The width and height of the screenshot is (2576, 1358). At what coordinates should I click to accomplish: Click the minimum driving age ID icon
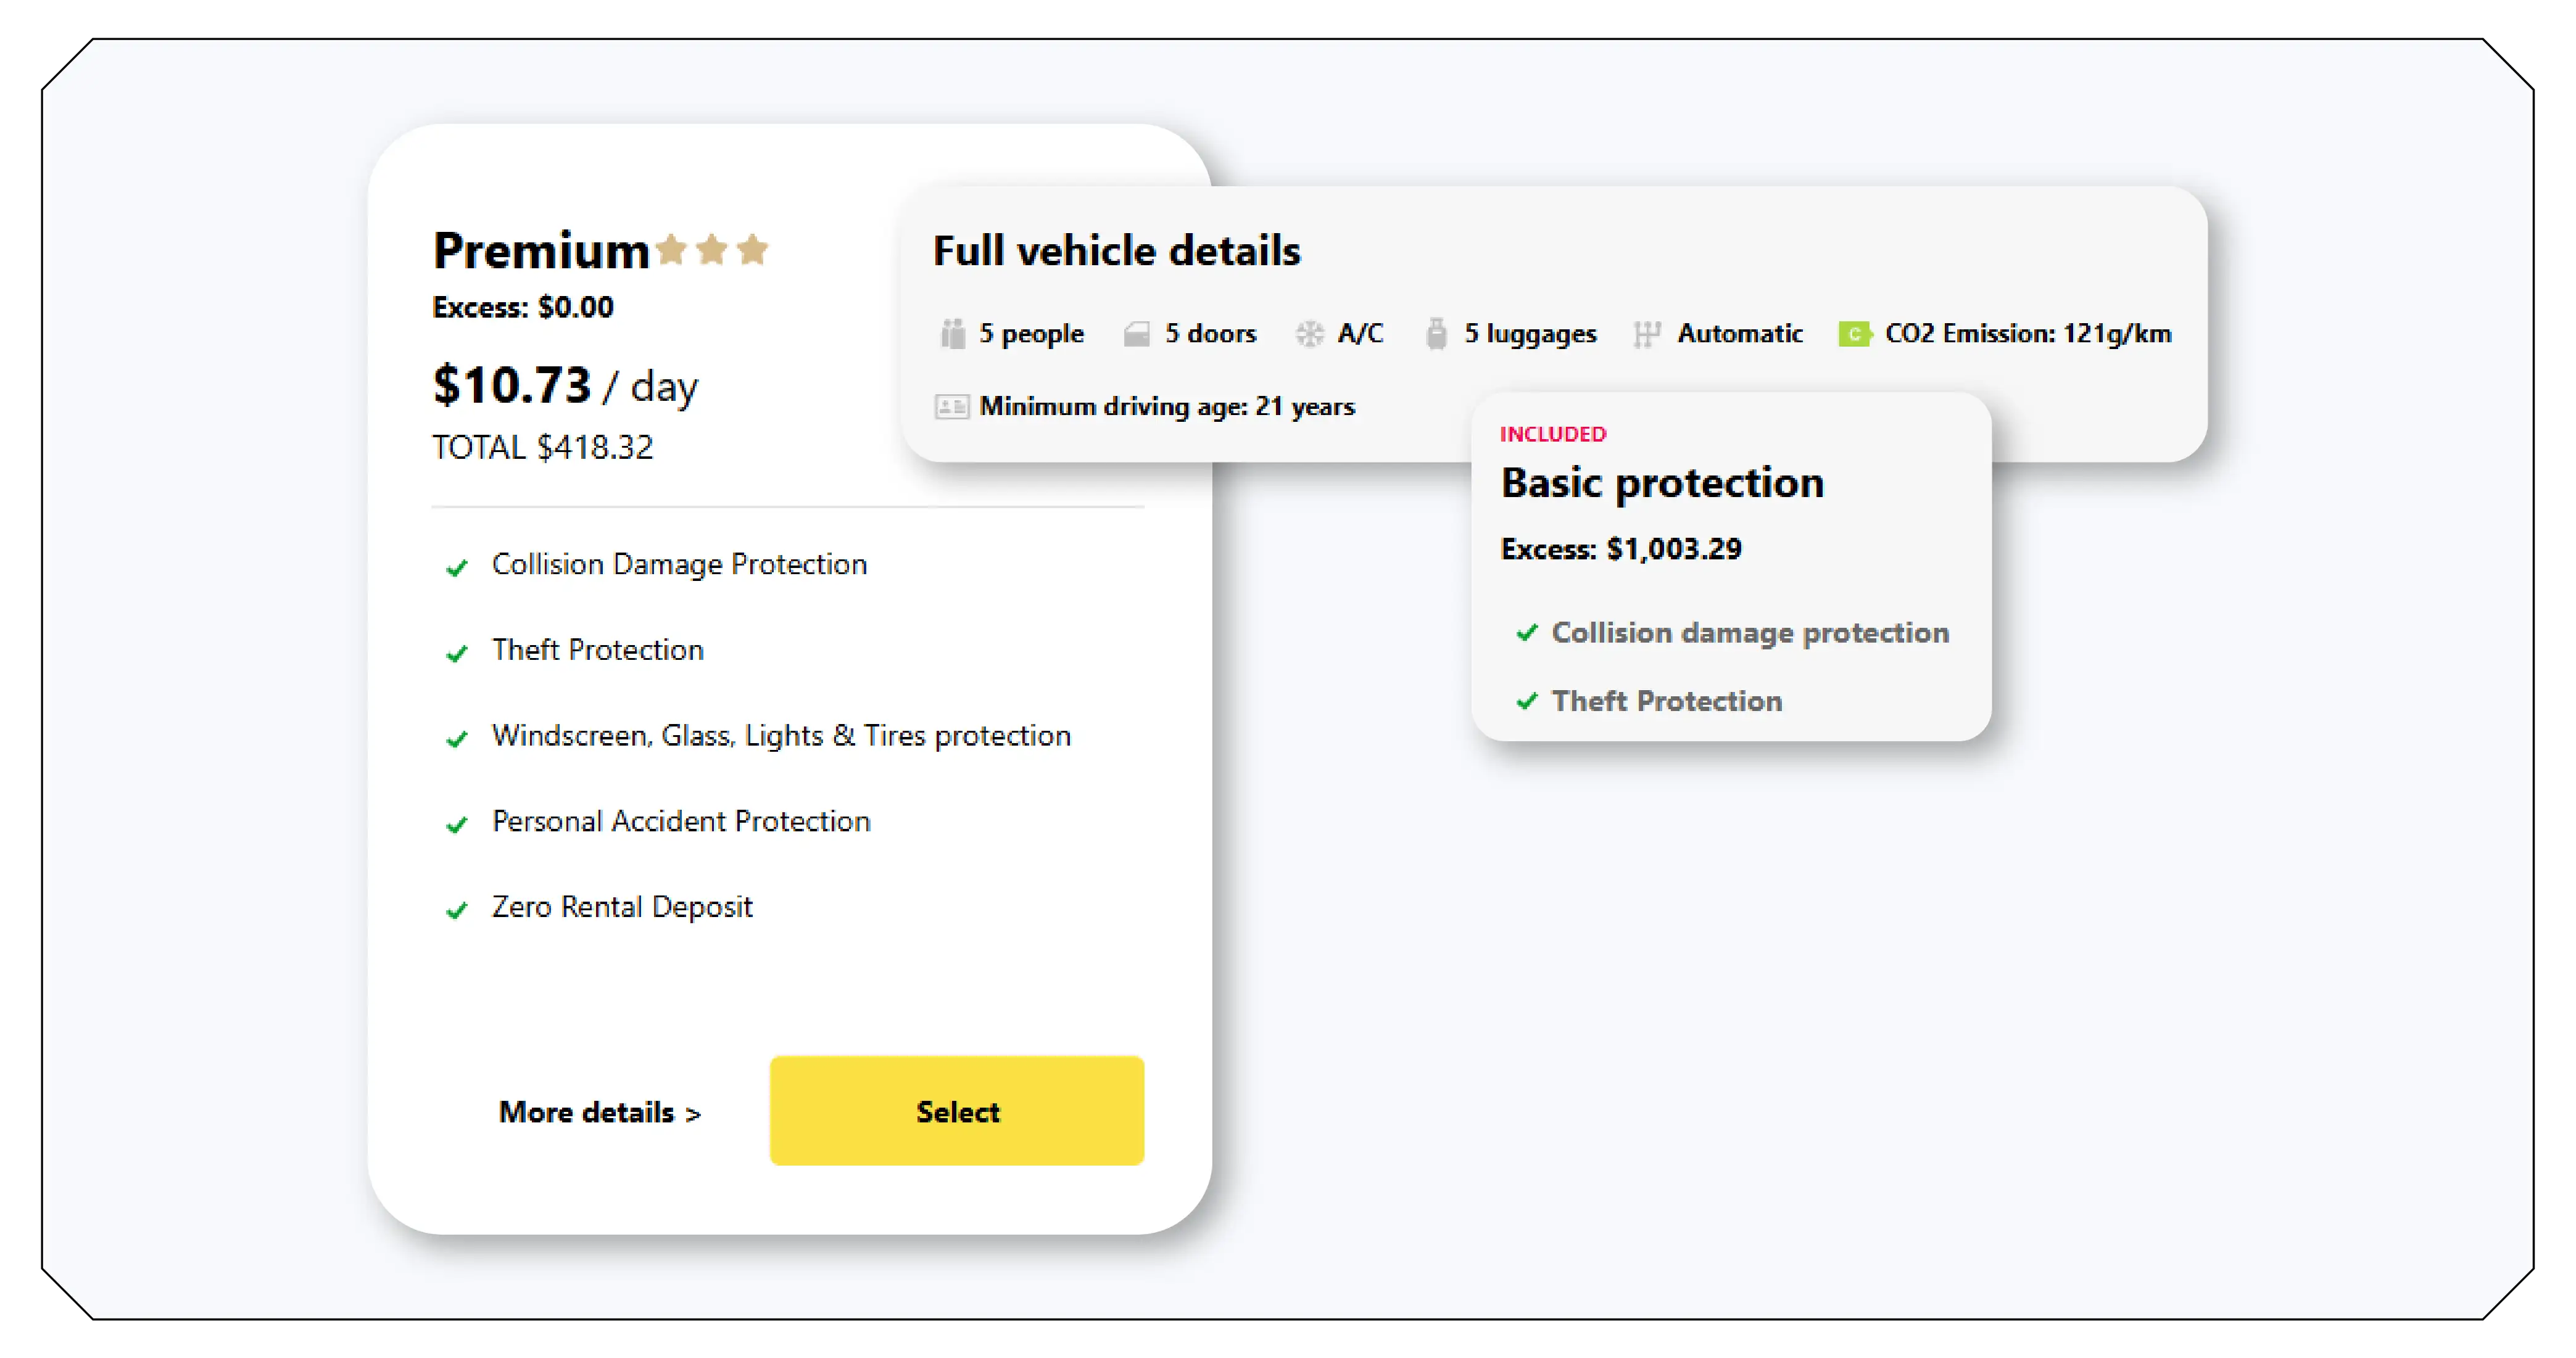[951, 406]
